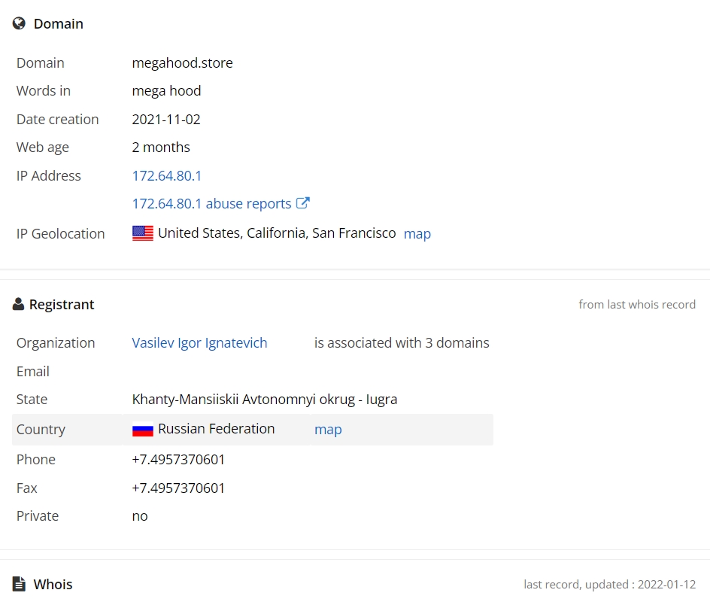The image size is (710, 599).
Task: Click the external link icon after abuse reports
Action: pos(302,203)
